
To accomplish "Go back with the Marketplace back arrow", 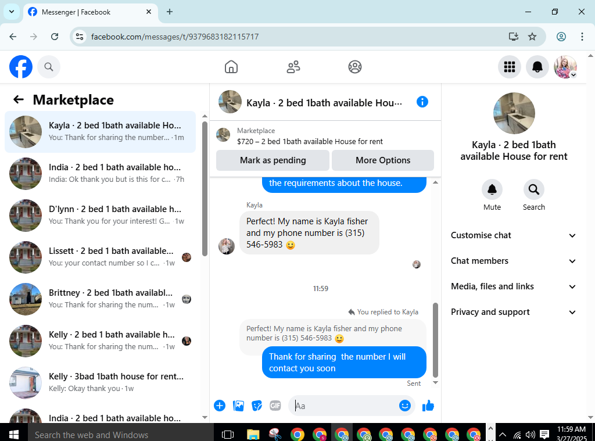I will [x=18, y=100].
